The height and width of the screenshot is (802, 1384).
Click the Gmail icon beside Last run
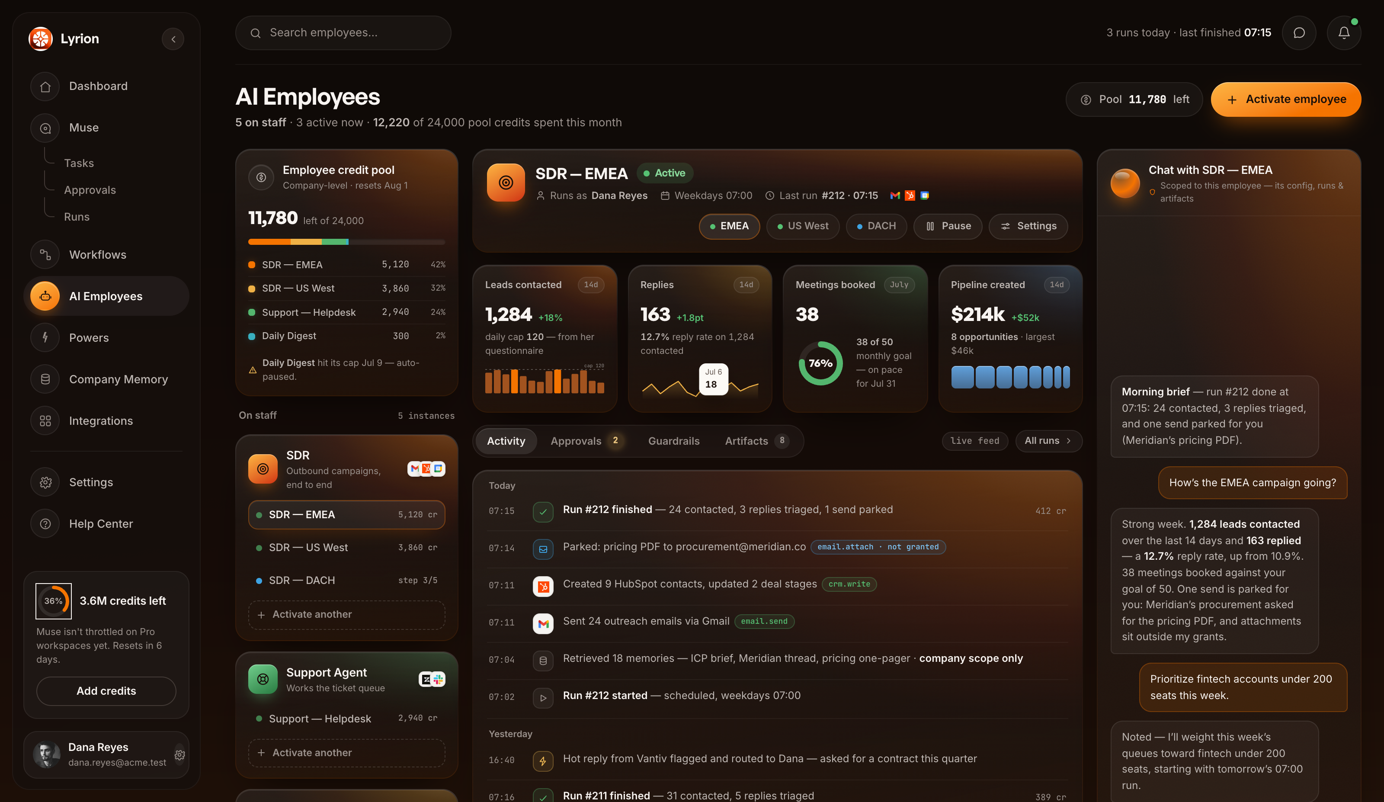[x=895, y=196]
